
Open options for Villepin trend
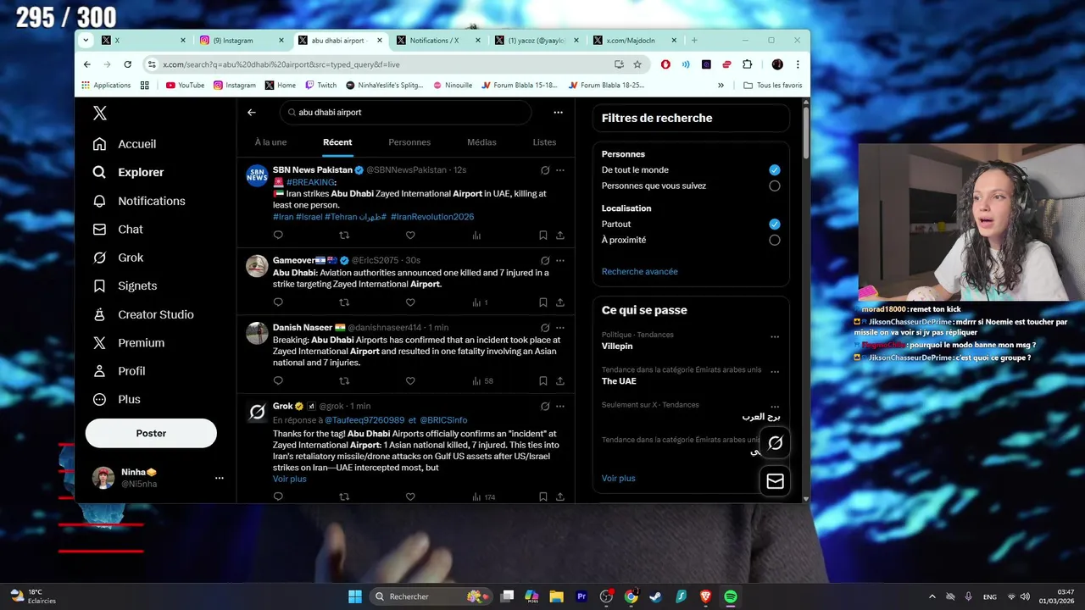click(775, 336)
